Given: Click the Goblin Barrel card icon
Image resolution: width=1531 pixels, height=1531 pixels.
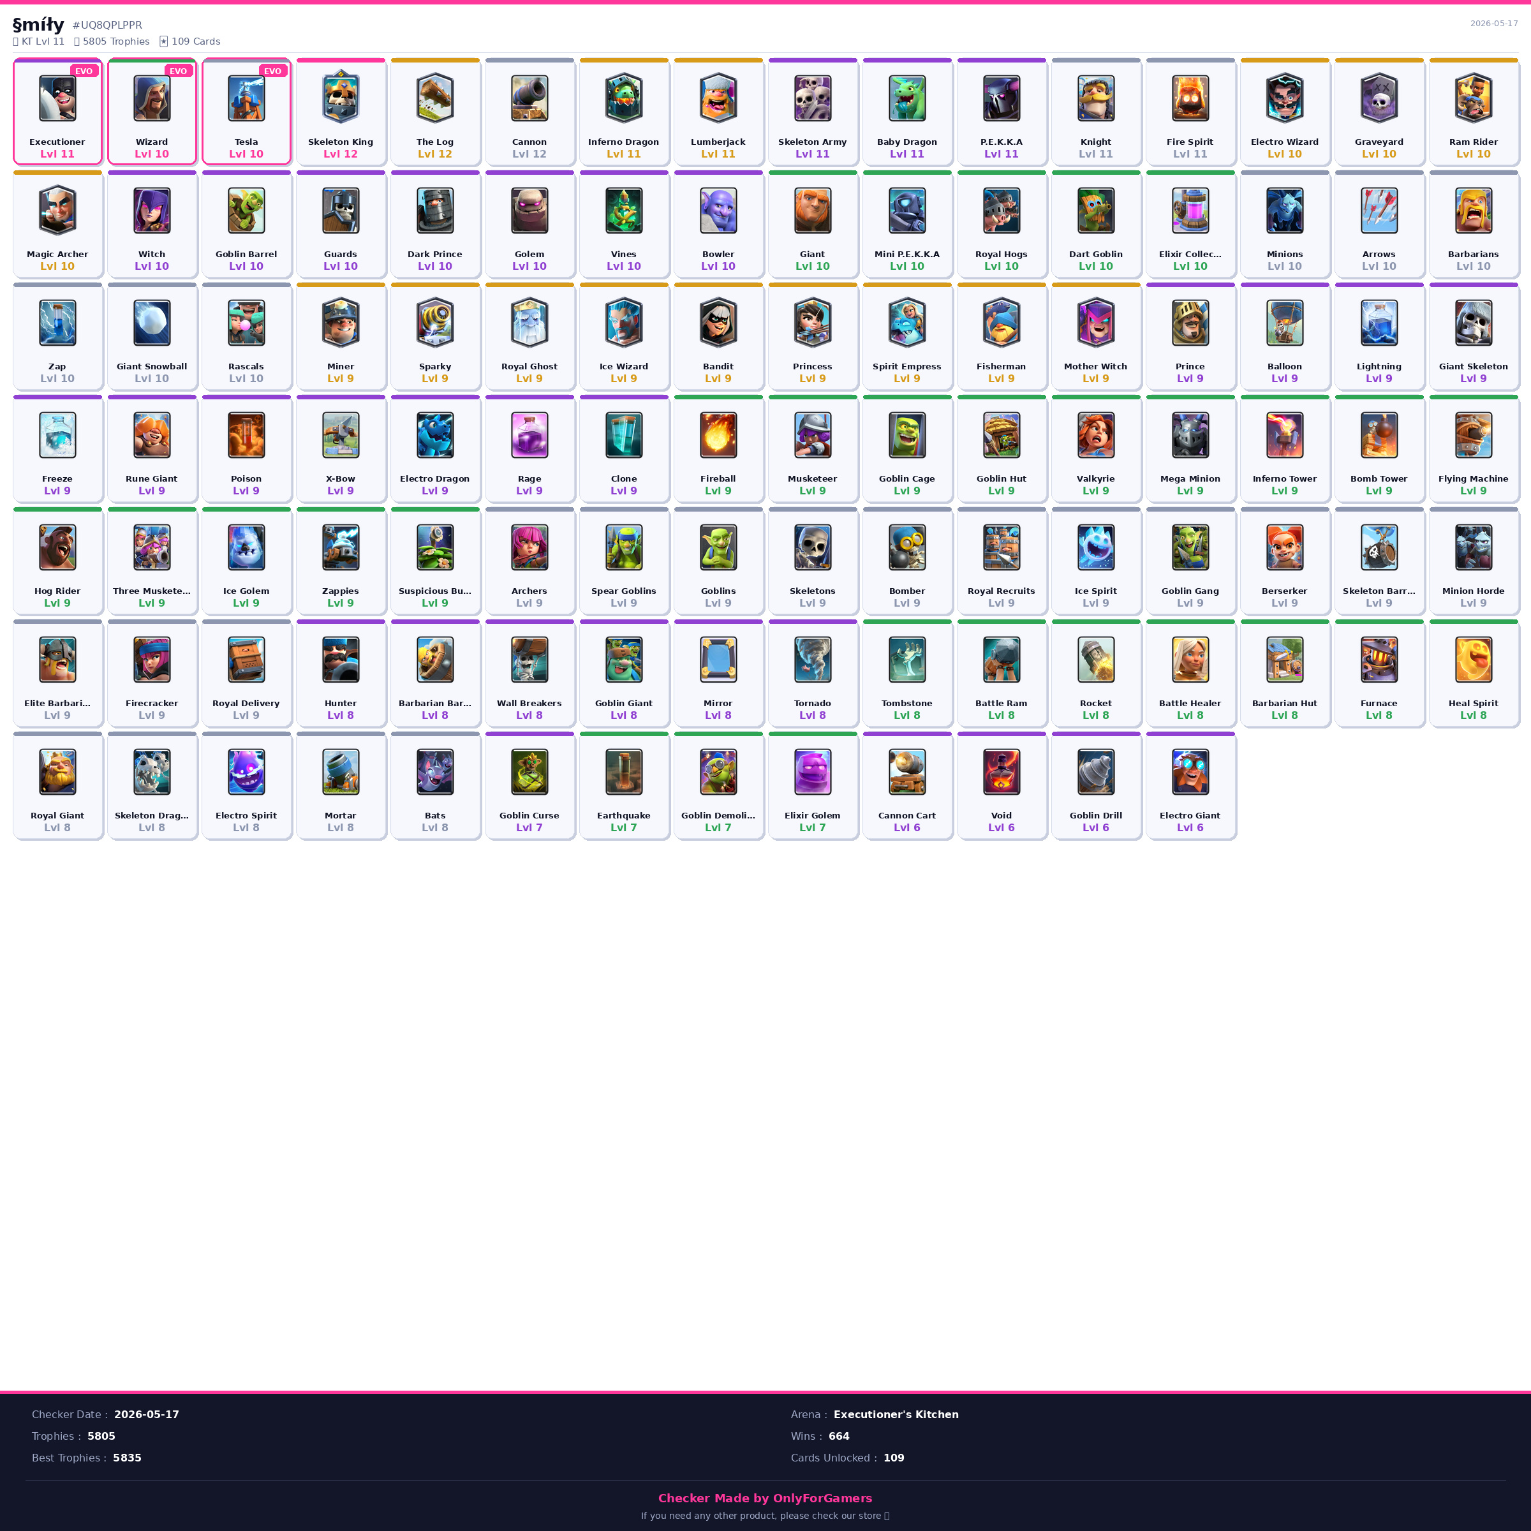Looking at the screenshot, I should click(246, 211).
